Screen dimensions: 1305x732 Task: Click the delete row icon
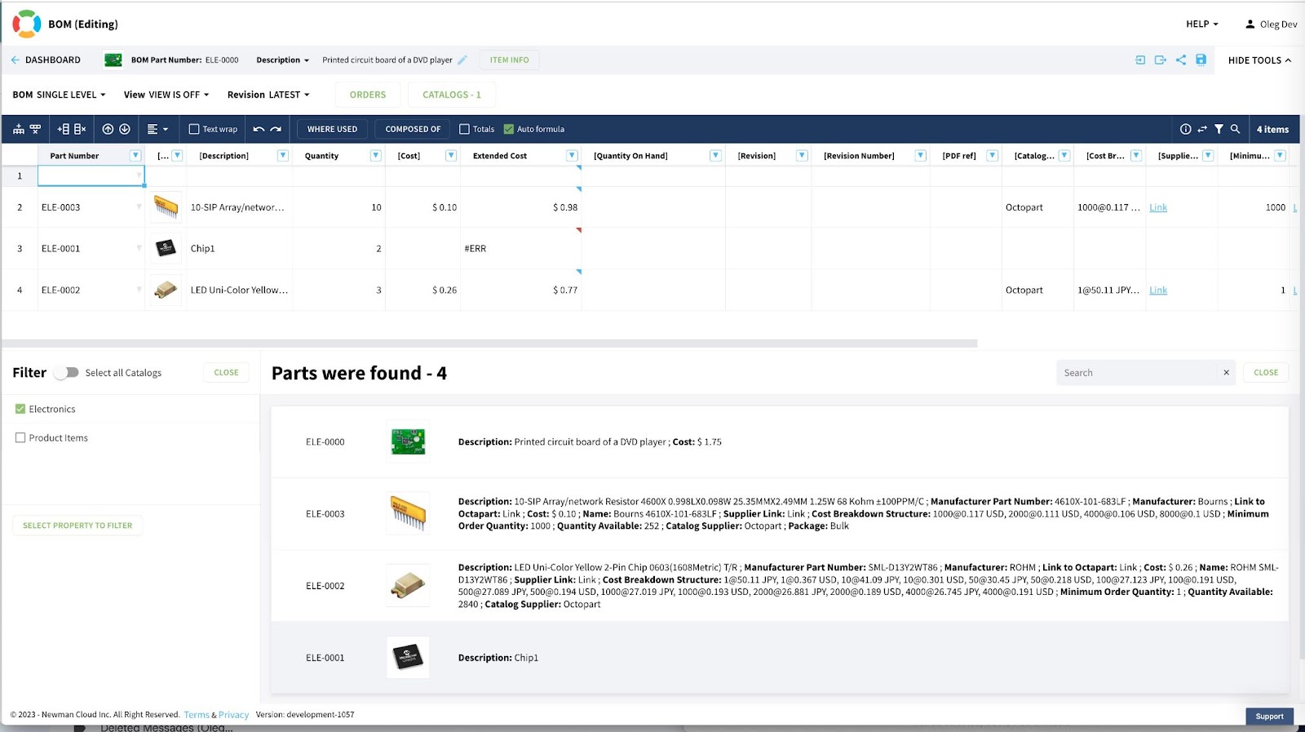(x=80, y=129)
